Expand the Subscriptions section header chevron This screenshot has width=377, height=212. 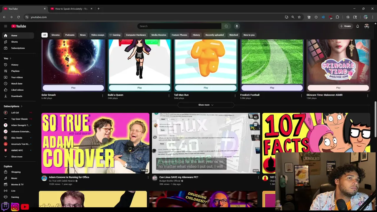(22, 106)
